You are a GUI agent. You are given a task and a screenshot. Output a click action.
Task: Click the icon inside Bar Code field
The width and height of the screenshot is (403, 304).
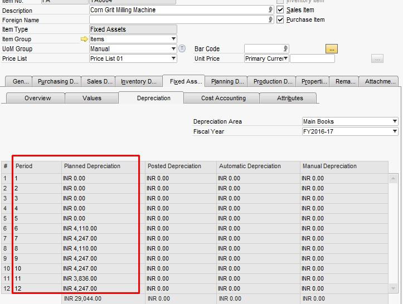[x=285, y=48]
